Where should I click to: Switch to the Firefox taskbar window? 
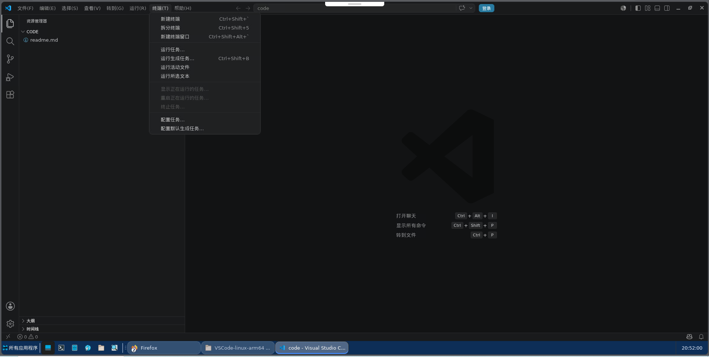164,348
